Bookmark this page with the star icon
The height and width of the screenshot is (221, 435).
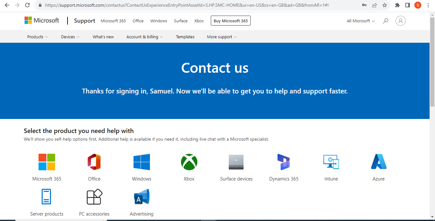(x=385, y=5)
